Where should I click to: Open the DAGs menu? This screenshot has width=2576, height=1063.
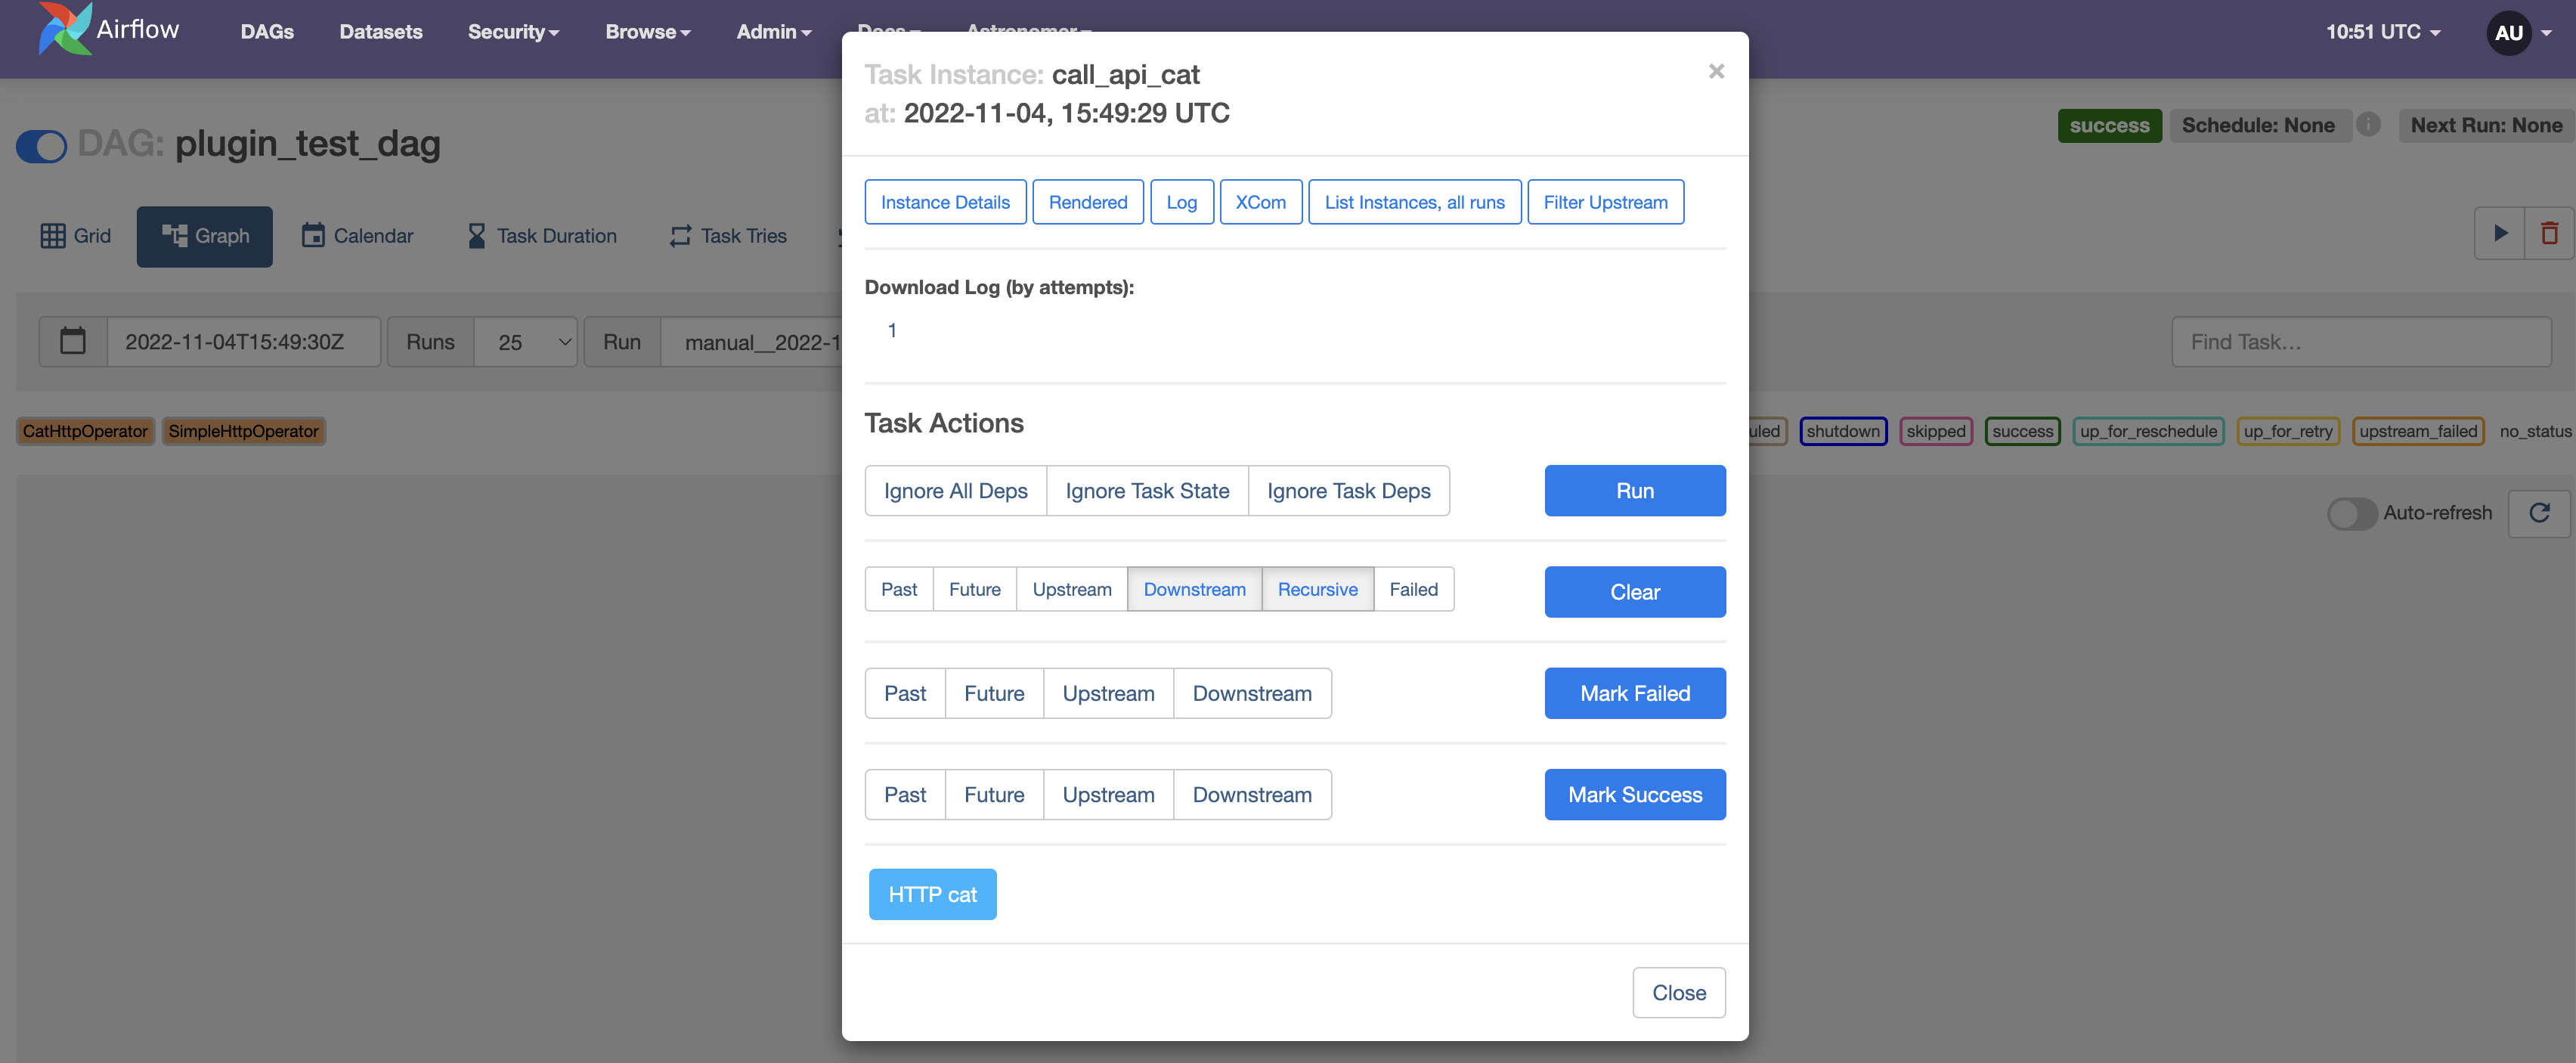pyautogui.click(x=266, y=31)
